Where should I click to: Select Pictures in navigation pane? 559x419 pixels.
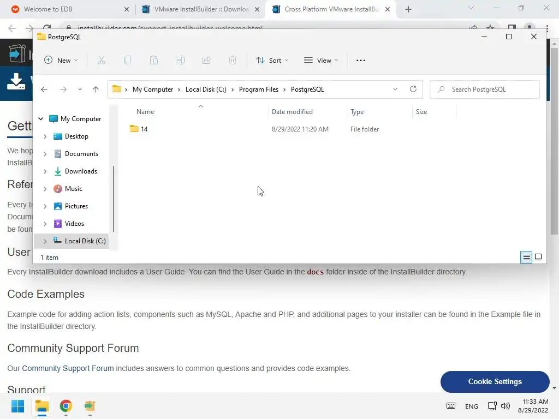click(76, 206)
